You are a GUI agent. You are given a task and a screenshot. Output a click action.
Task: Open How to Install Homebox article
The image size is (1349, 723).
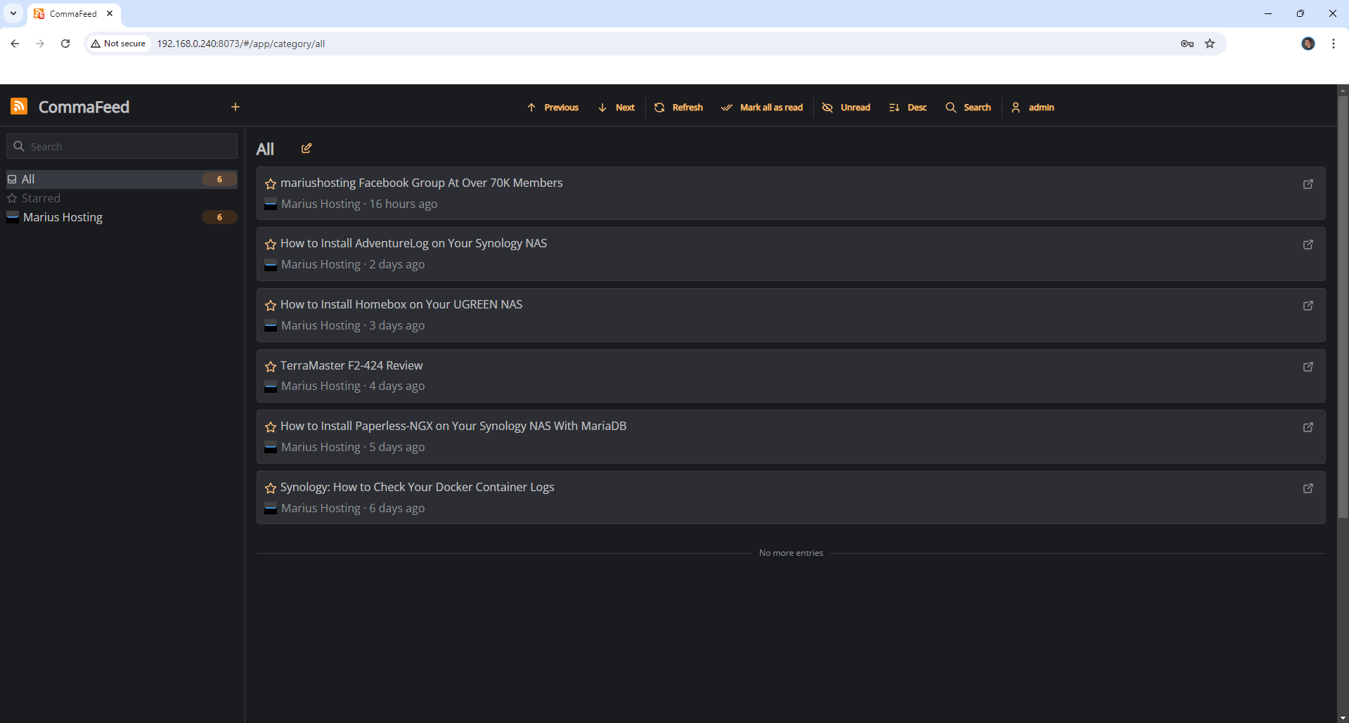pos(401,304)
